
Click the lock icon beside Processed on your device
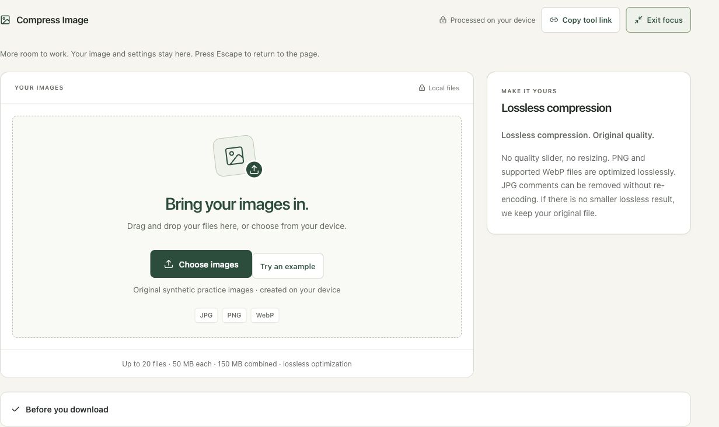(443, 20)
